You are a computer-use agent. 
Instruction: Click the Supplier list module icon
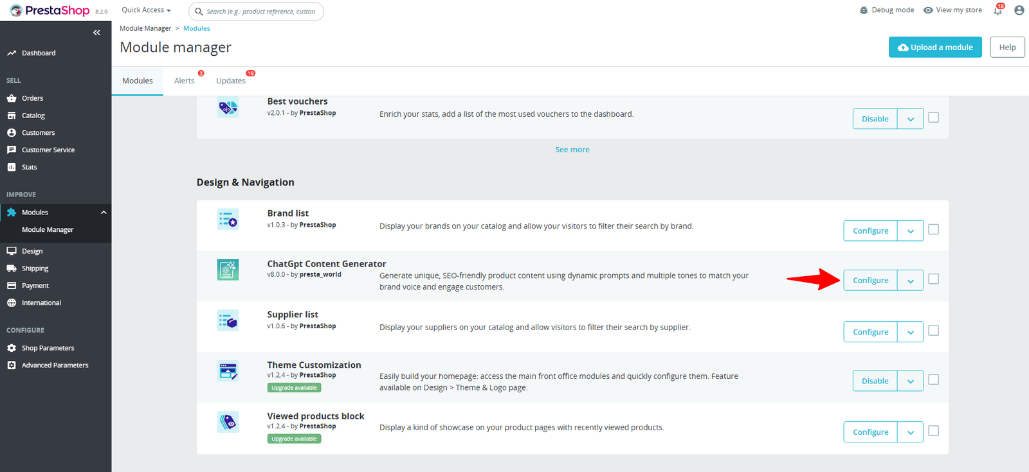(x=228, y=320)
